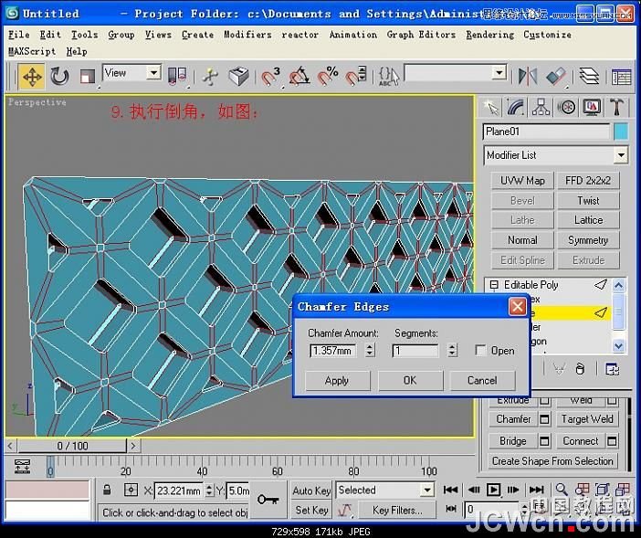Click the Target Weld button
The height and width of the screenshot is (538, 641).
click(587, 419)
